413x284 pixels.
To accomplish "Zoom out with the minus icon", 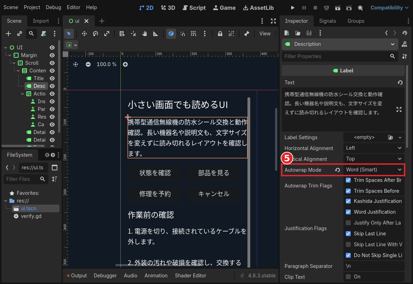I will 88,64.
